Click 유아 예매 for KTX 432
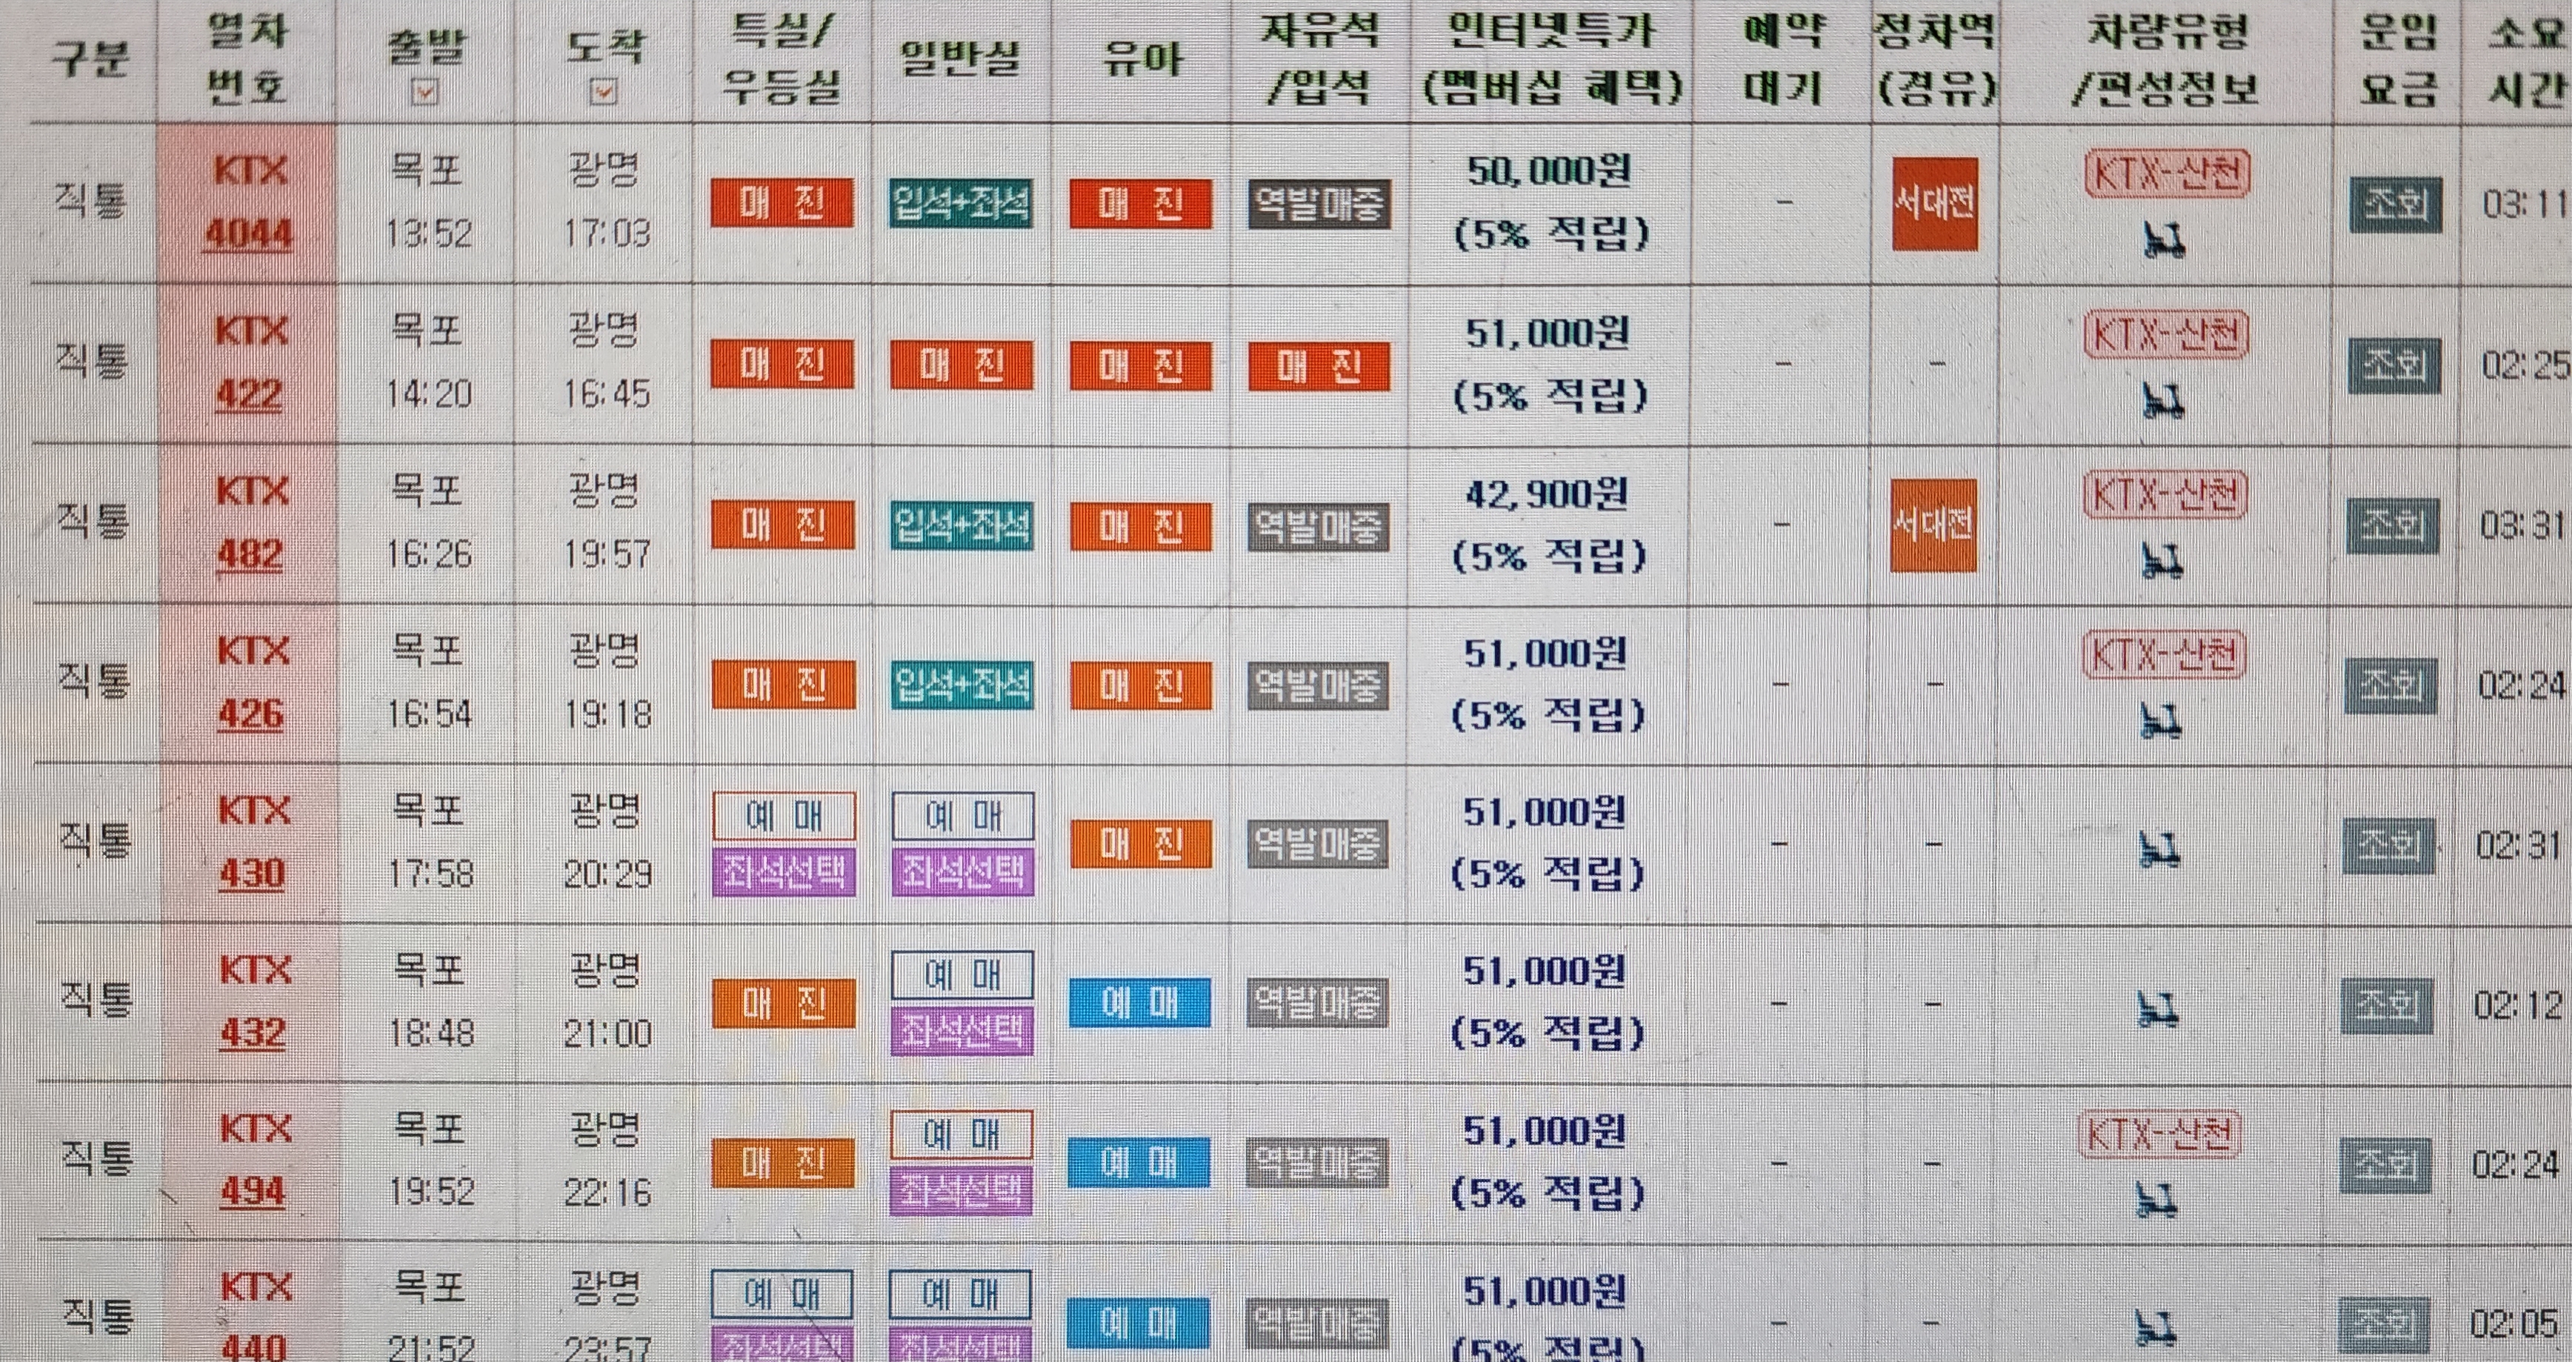 click(x=1140, y=1003)
